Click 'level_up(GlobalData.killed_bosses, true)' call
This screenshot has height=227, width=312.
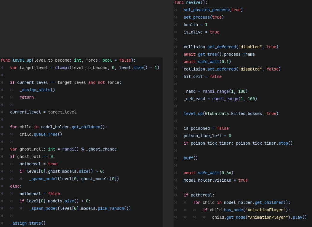[x=231, y=113]
